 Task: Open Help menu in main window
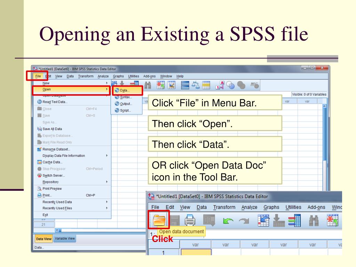pyautogui.click(x=180, y=76)
